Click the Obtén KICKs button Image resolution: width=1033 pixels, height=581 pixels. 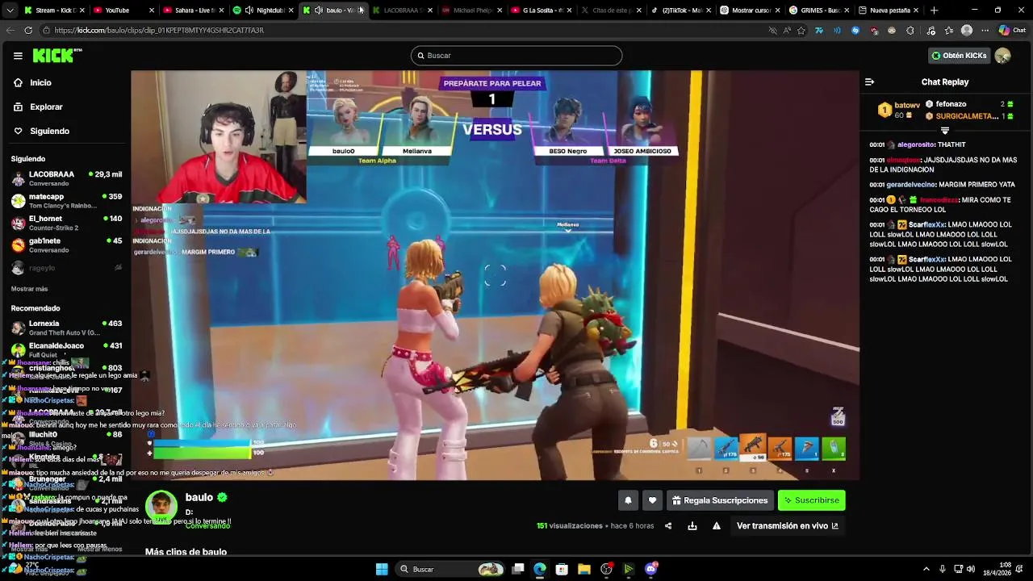coord(959,56)
